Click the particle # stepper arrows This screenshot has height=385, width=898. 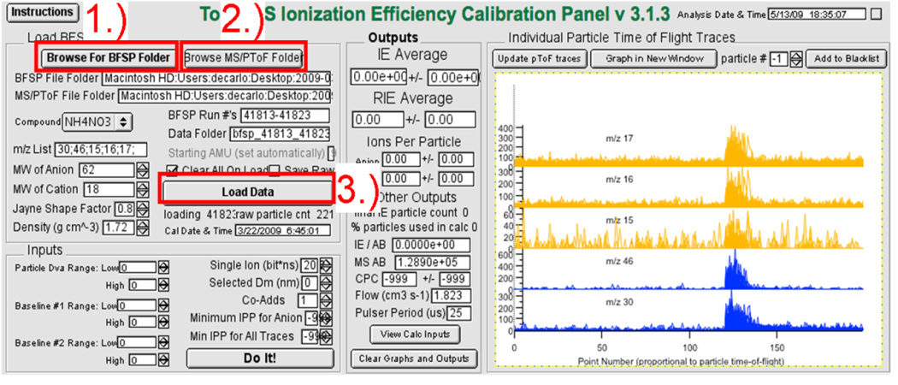pos(796,59)
